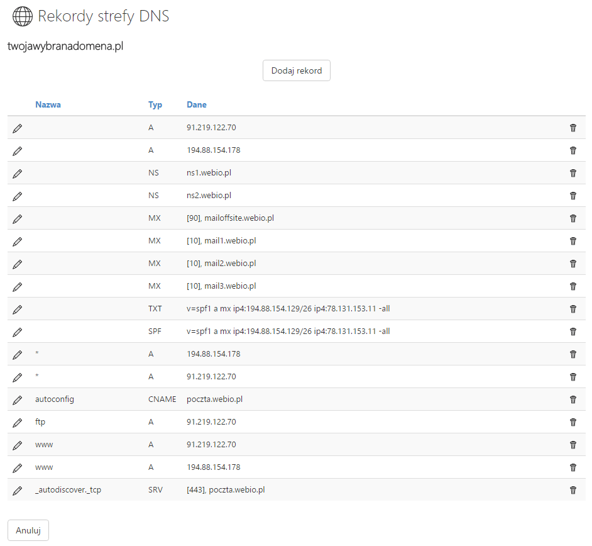Click the Dodaj rekord button
Viewport: 592px width, 546px height.
[x=297, y=70]
